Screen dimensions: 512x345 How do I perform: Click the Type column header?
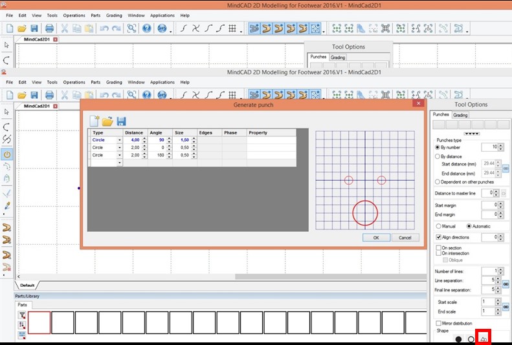[x=106, y=132]
